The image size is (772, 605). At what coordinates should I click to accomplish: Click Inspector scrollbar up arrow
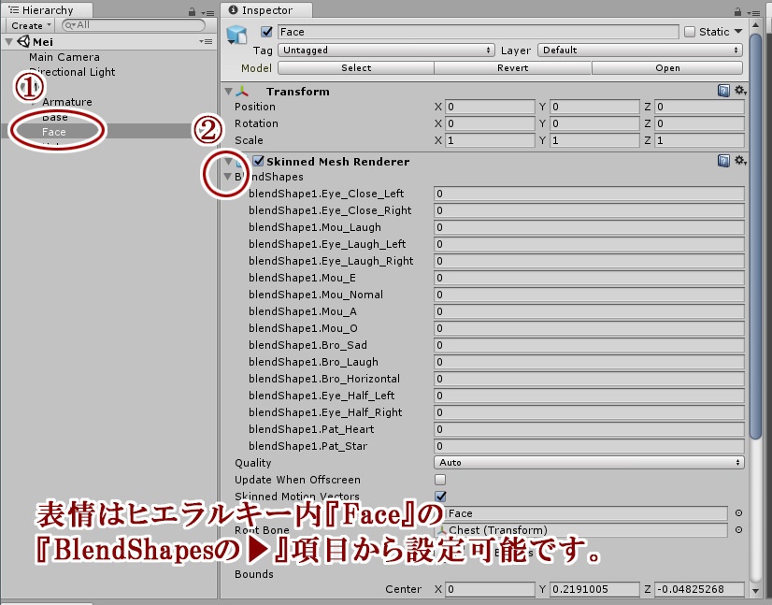click(756, 24)
